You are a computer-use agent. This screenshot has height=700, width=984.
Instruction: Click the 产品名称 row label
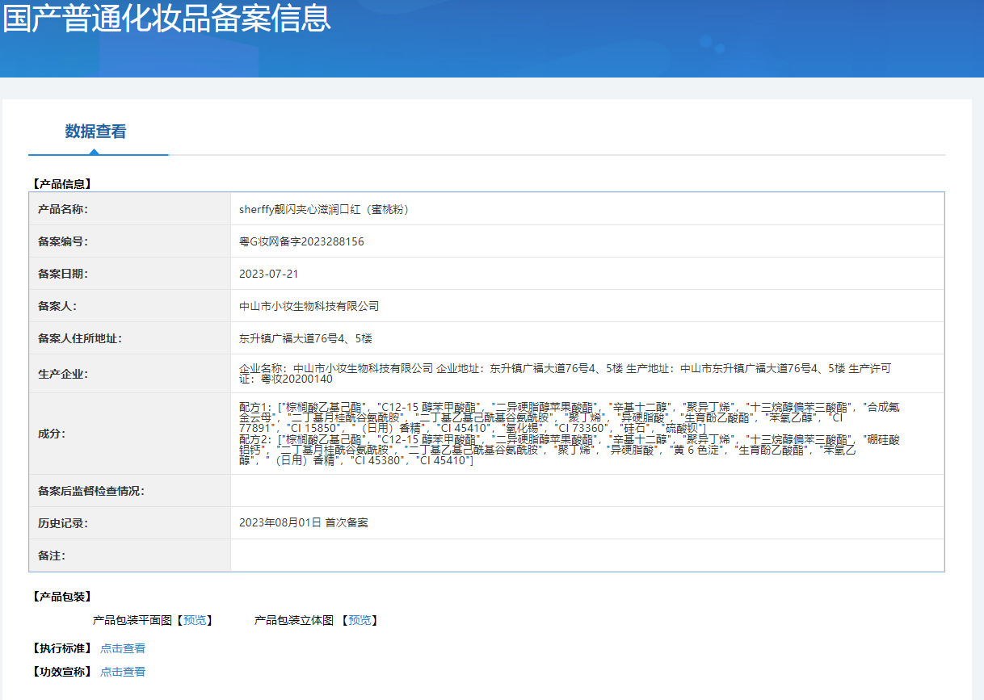click(x=63, y=208)
